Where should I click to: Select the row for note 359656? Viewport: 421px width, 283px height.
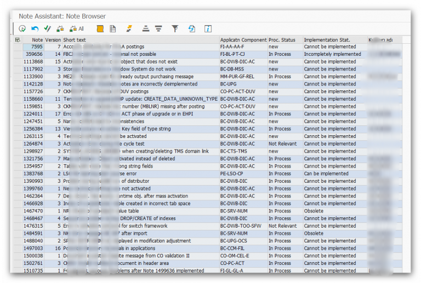(33, 54)
